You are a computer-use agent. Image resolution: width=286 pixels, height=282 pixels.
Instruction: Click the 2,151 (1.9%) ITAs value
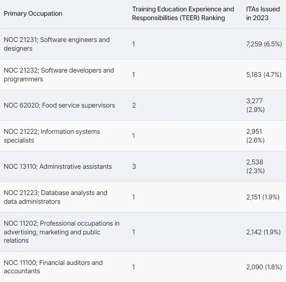coord(263,197)
